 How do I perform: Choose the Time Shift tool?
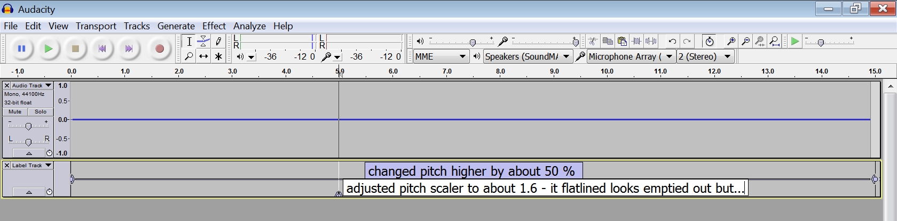point(203,56)
